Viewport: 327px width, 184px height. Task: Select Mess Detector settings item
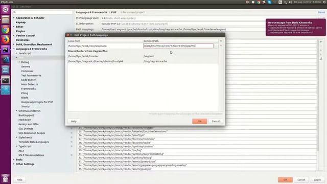click(x=30, y=84)
